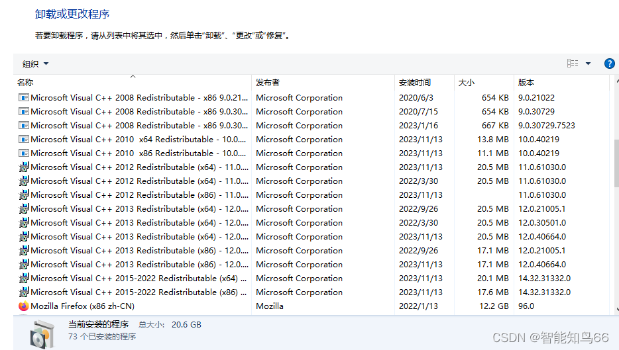Sort by the 版本 column header
This screenshot has width=619, height=350.
(x=561, y=83)
